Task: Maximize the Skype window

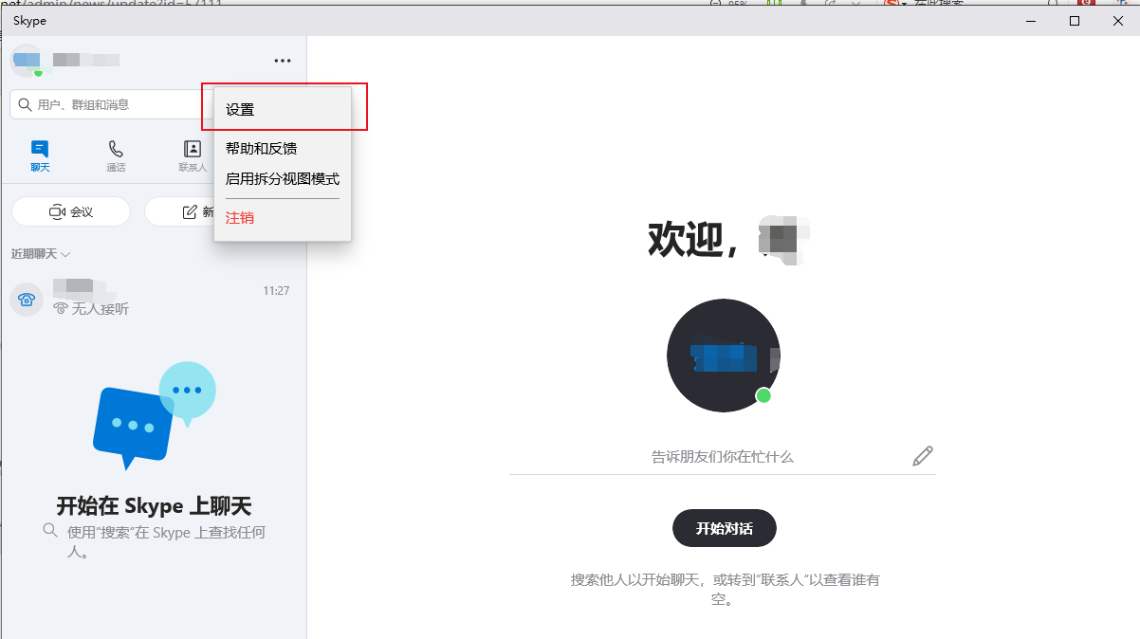Action: pos(1075,21)
